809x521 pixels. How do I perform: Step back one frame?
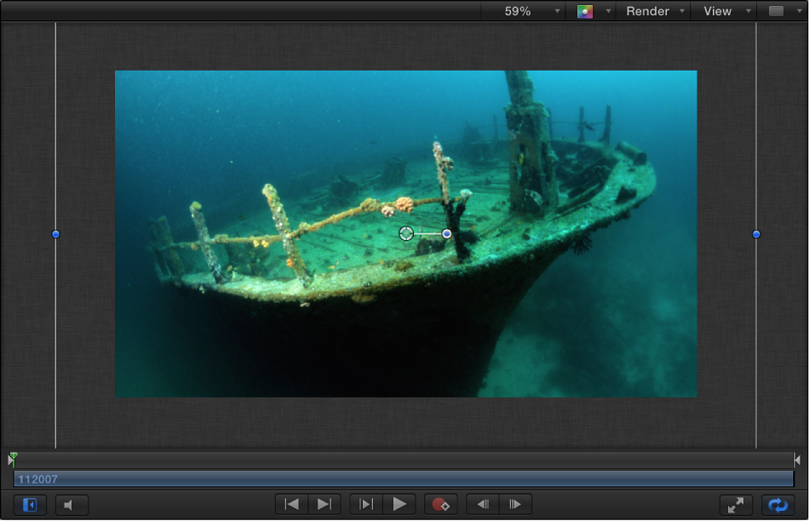(483, 504)
